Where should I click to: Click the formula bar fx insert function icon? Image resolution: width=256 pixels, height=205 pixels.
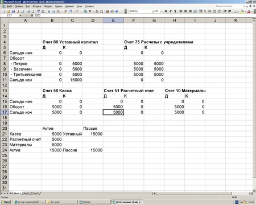(x=32, y=15)
